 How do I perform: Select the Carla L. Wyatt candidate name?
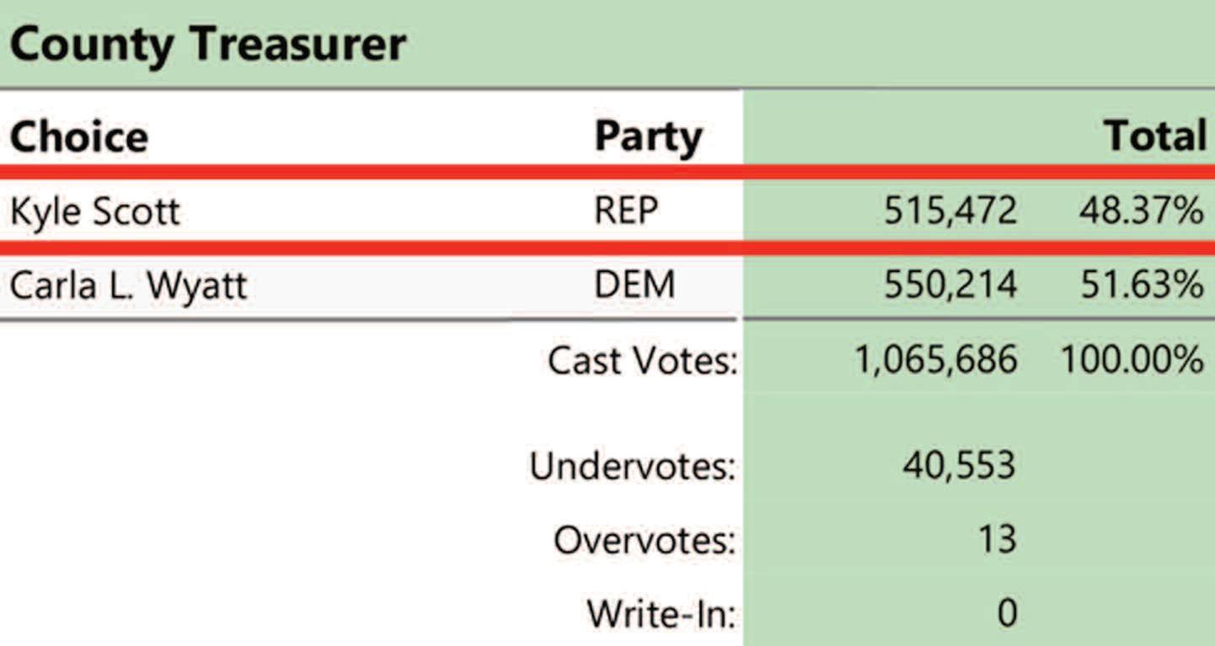(x=129, y=286)
